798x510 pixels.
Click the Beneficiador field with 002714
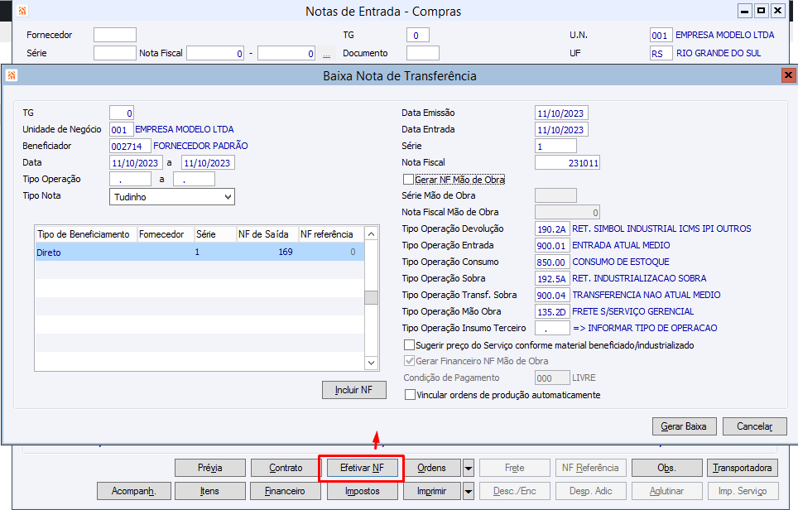click(x=130, y=146)
